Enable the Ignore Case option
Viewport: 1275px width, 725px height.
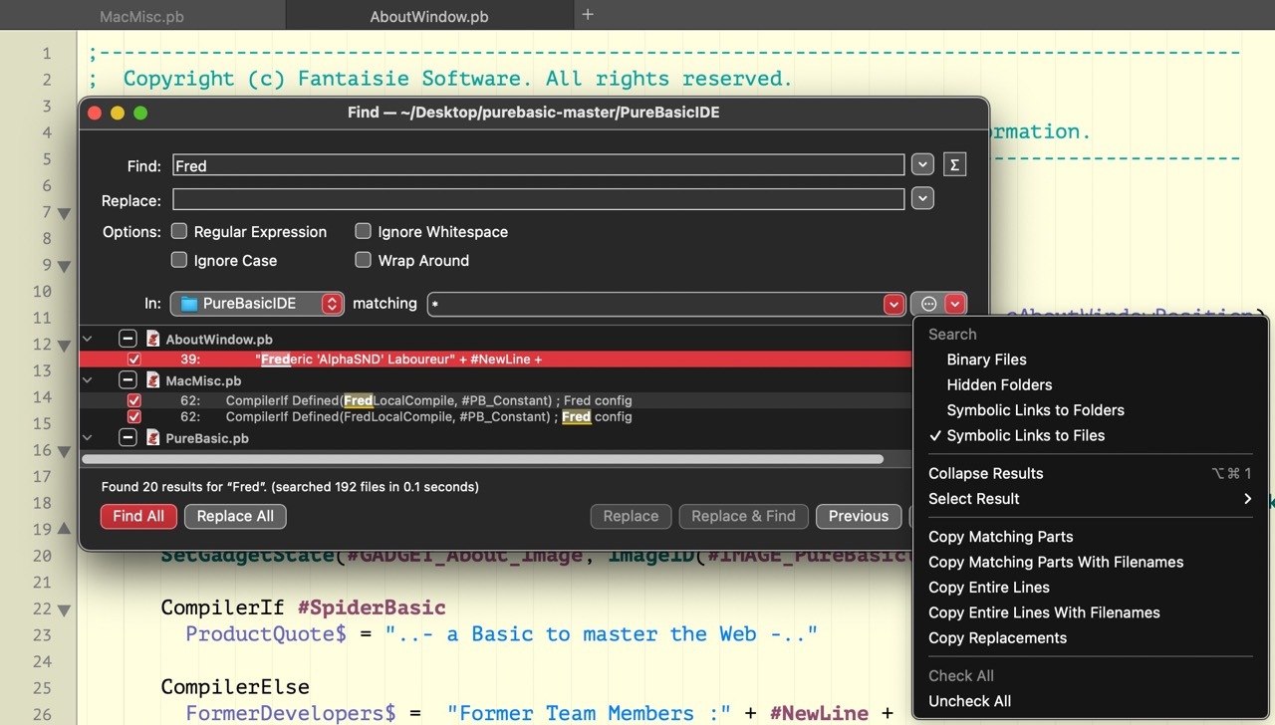point(179,260)
